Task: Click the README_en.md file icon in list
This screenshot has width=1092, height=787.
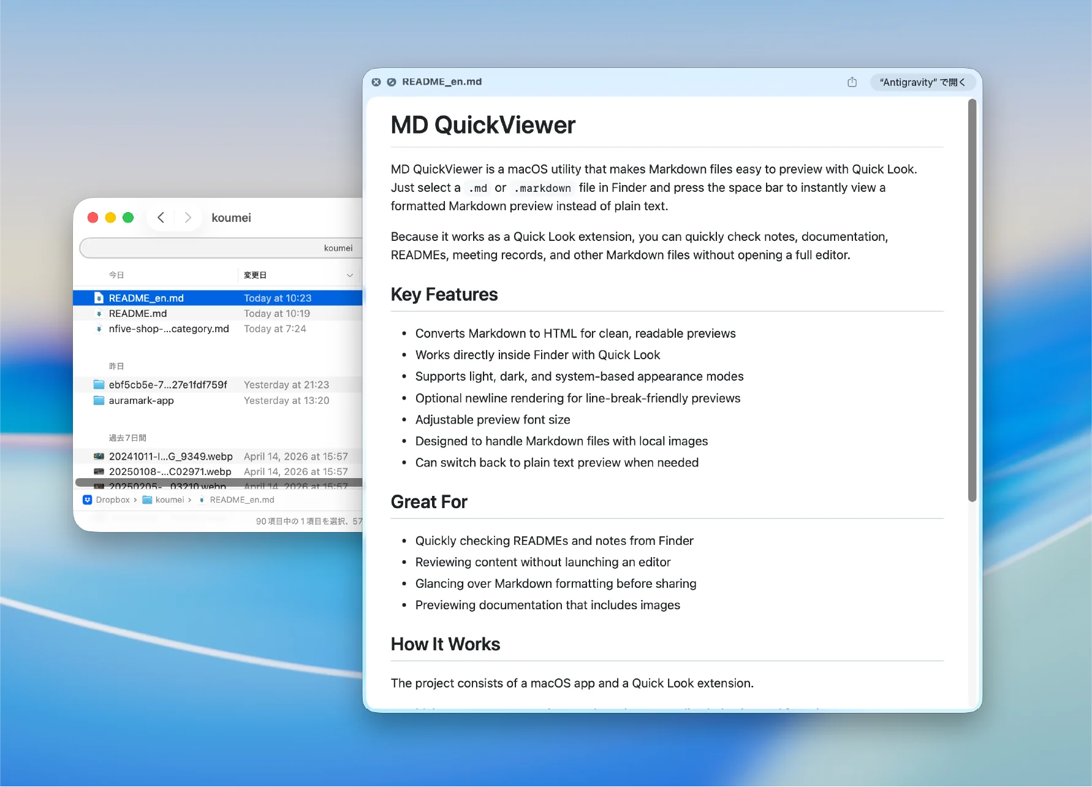Action: [99, 298]
